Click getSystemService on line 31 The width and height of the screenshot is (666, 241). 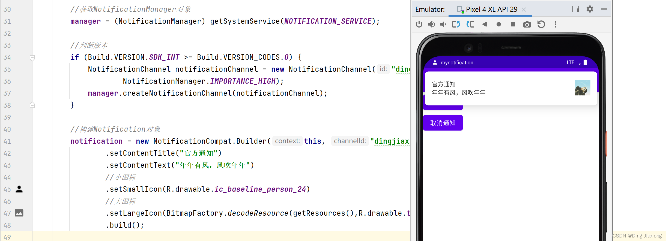(245, 21)
